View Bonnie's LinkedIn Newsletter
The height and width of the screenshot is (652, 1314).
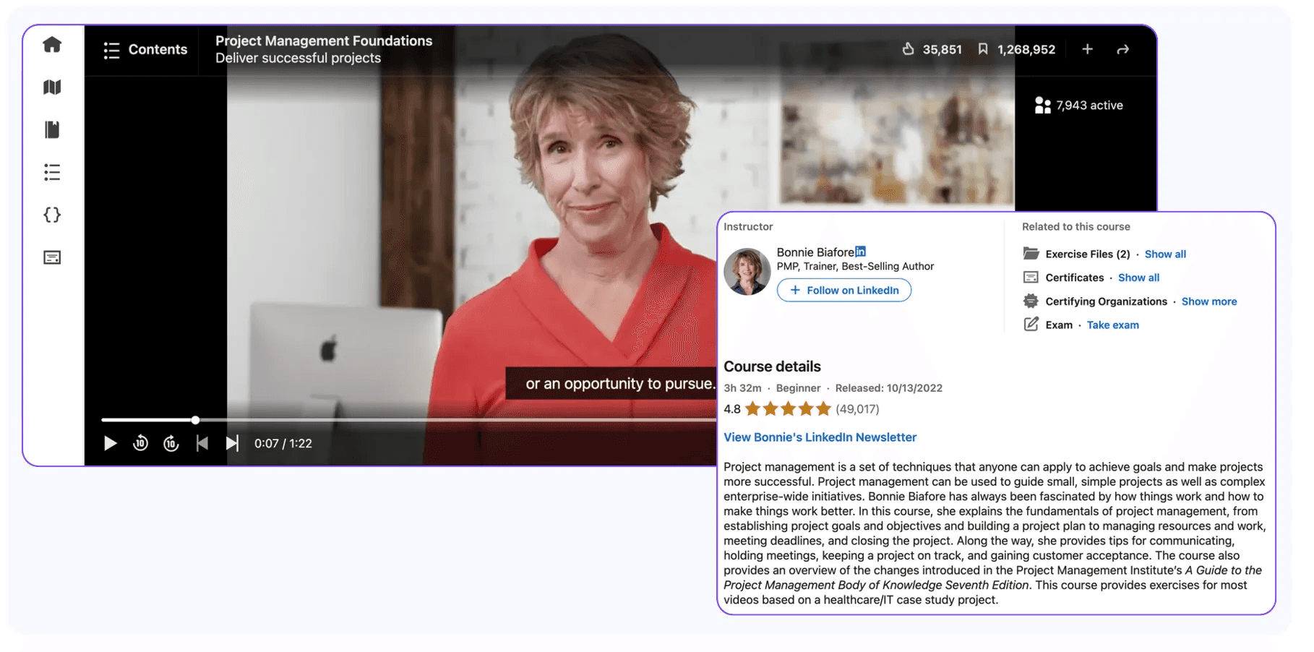820,437
